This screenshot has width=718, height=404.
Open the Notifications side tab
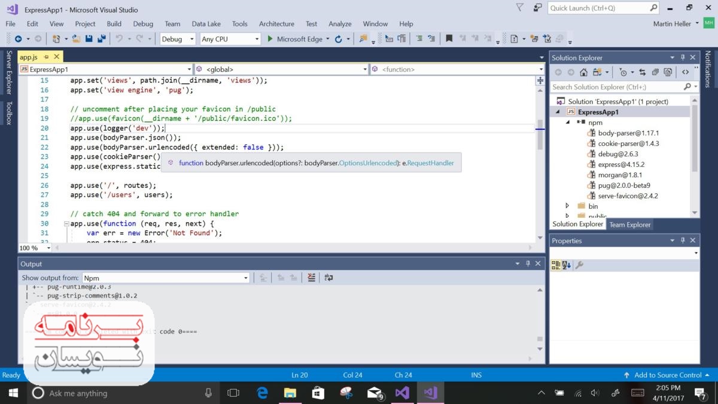tap(708, 69)
